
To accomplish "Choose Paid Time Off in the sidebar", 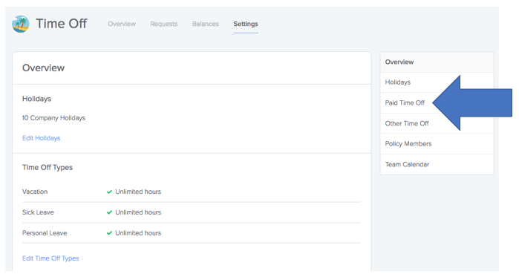I will (437, 102).
